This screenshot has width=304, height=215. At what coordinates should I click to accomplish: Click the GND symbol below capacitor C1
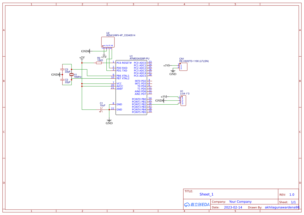(109, 120)
